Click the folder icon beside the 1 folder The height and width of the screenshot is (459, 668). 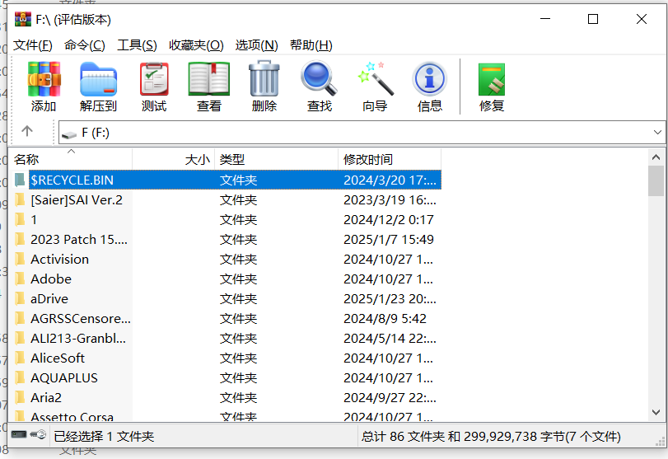(x=20, y=219)
